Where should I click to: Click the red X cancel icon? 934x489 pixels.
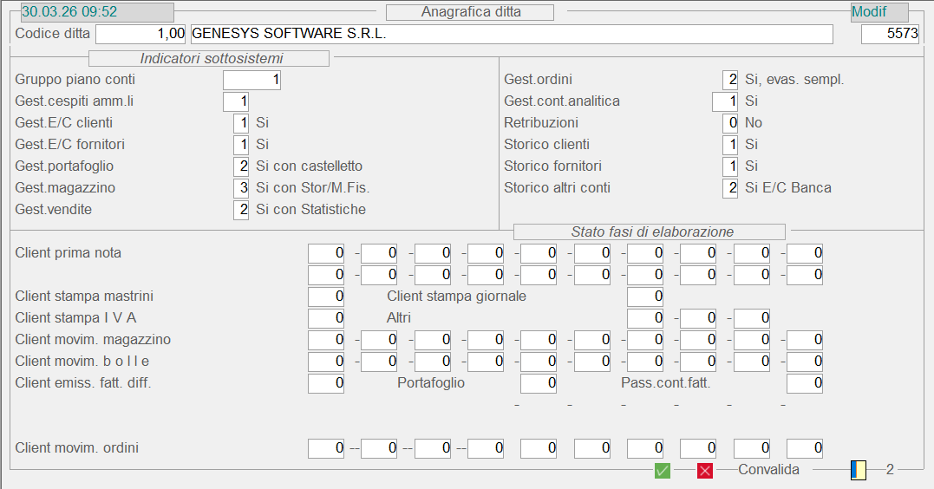tap(705, 470)
